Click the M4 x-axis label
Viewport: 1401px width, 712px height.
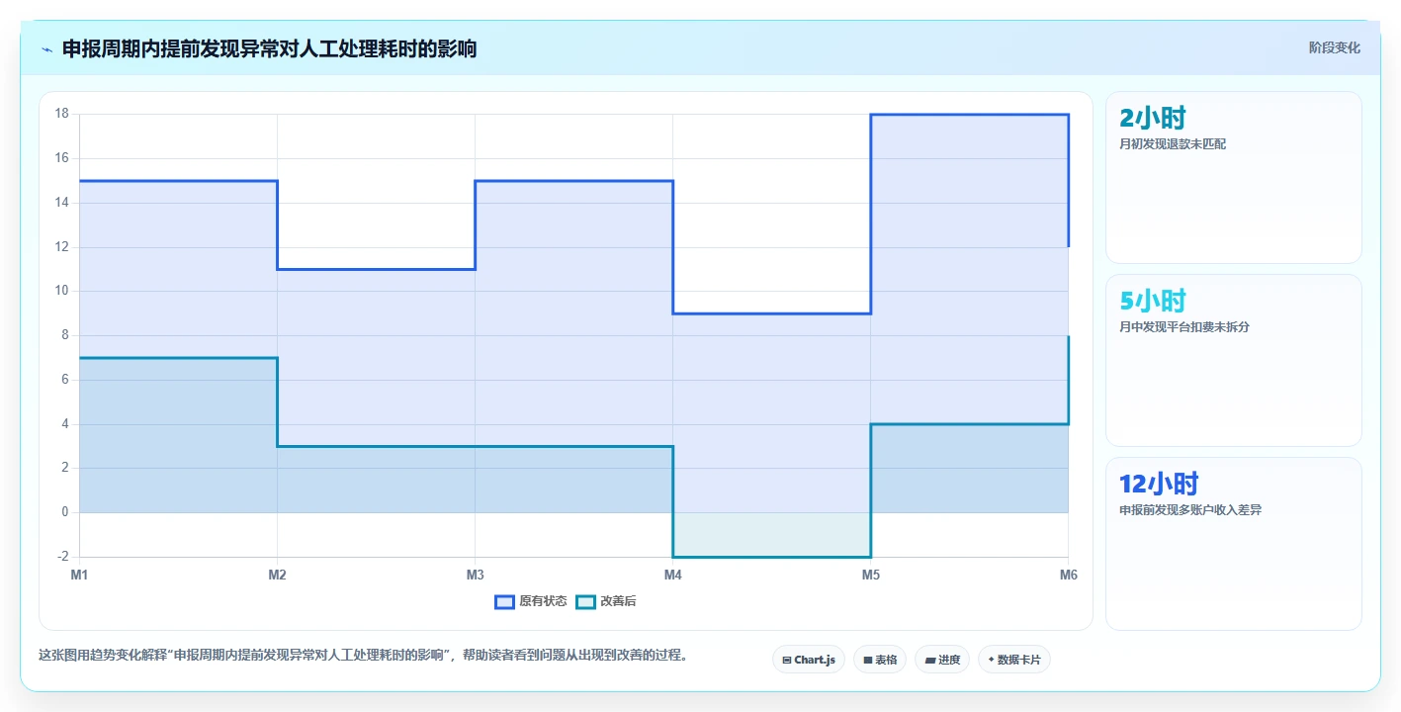click(672, 575)
